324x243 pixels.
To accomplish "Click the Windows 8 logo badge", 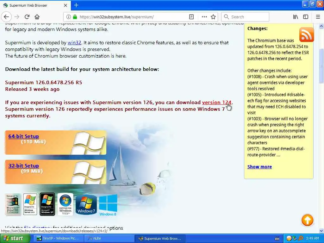I will tap(108, 205).
